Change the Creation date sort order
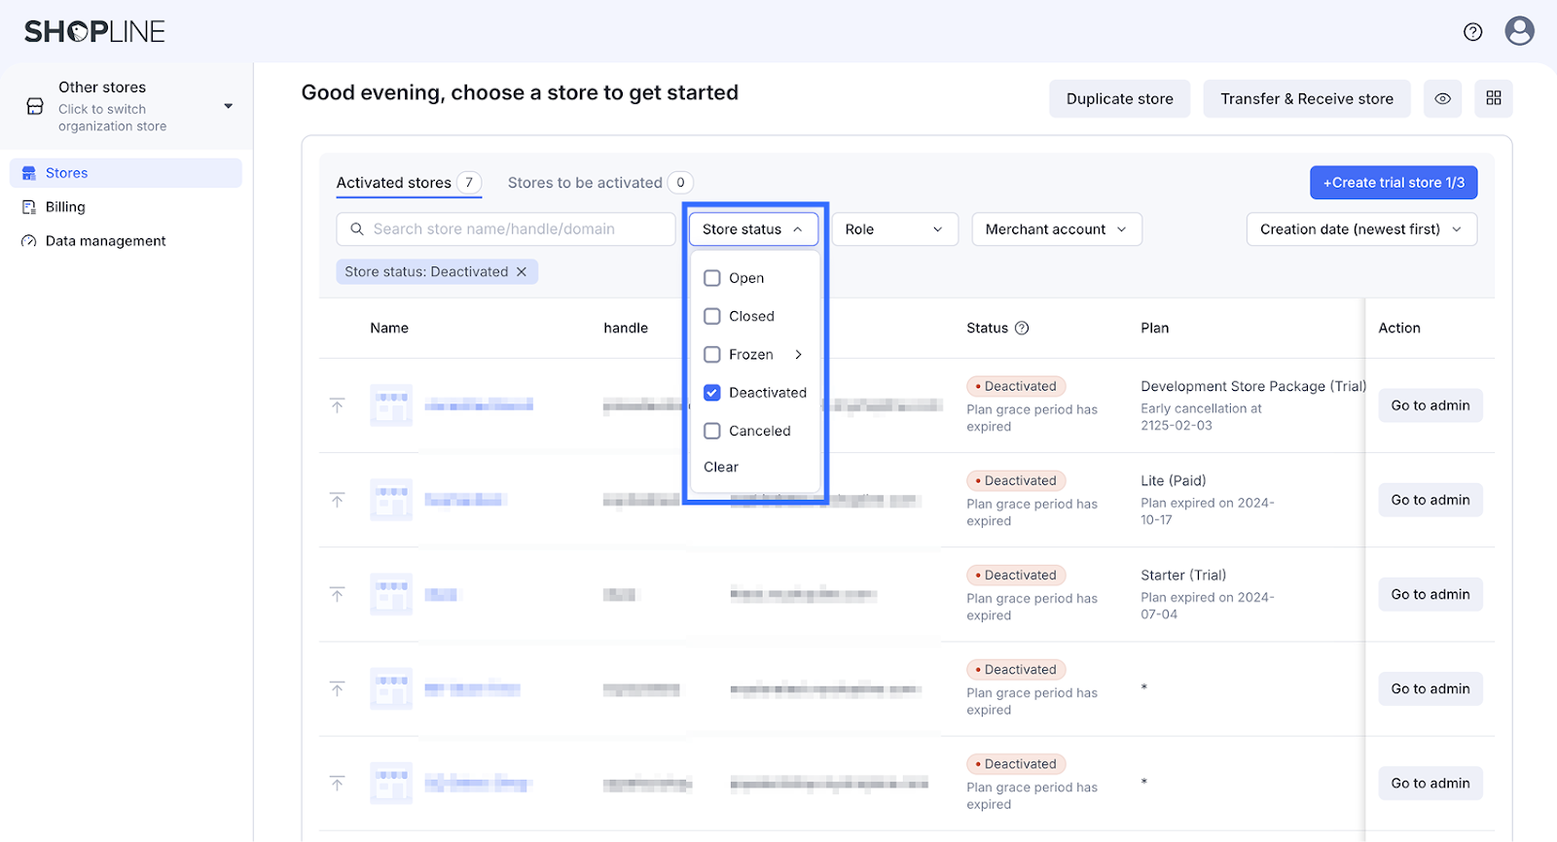The image size is (1557, 842). (1360, 229)
